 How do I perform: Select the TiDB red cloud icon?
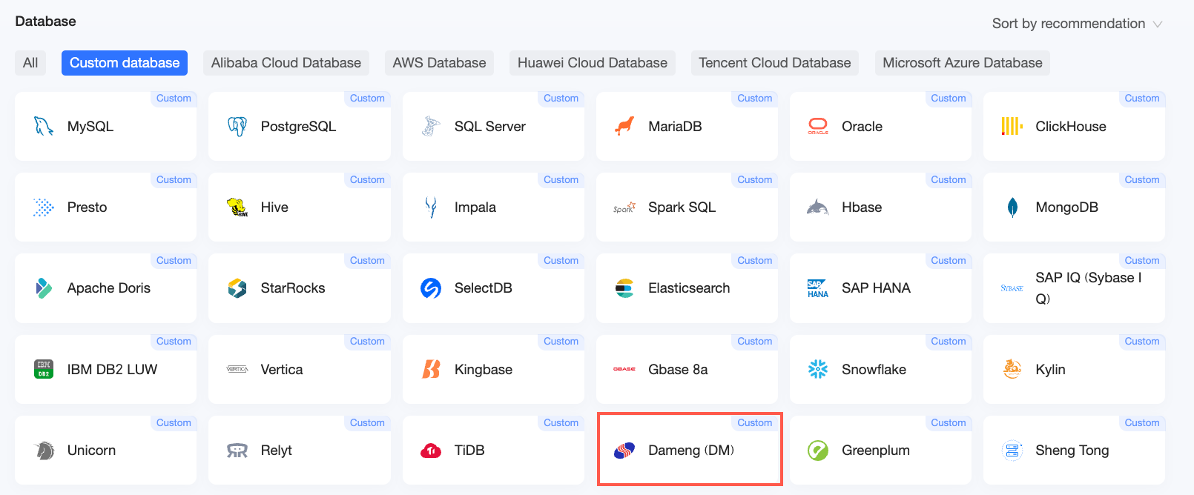431,451
